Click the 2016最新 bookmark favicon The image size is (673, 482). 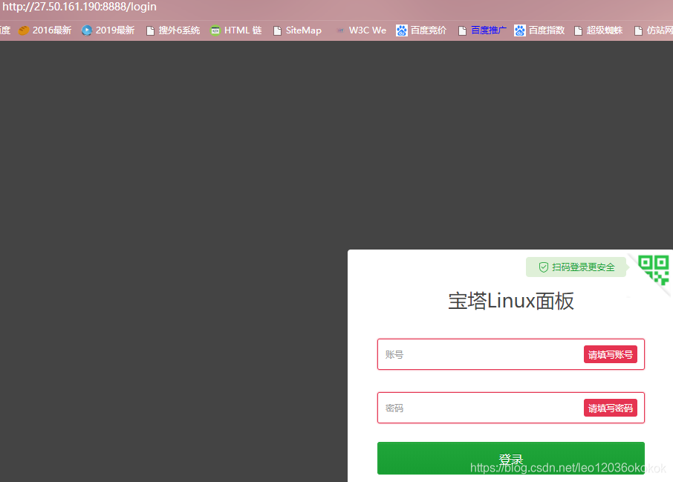click(x=23, y=30)
